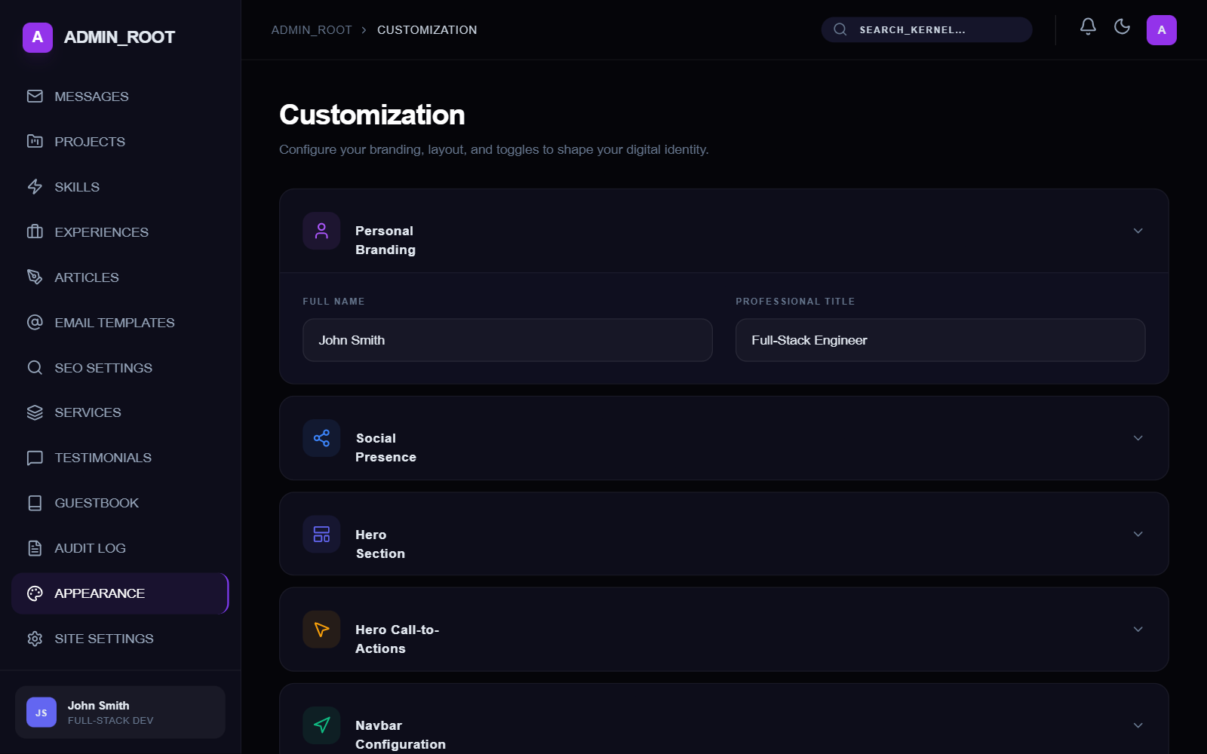Click the Skills lightning bolt icon

[35, 187]
